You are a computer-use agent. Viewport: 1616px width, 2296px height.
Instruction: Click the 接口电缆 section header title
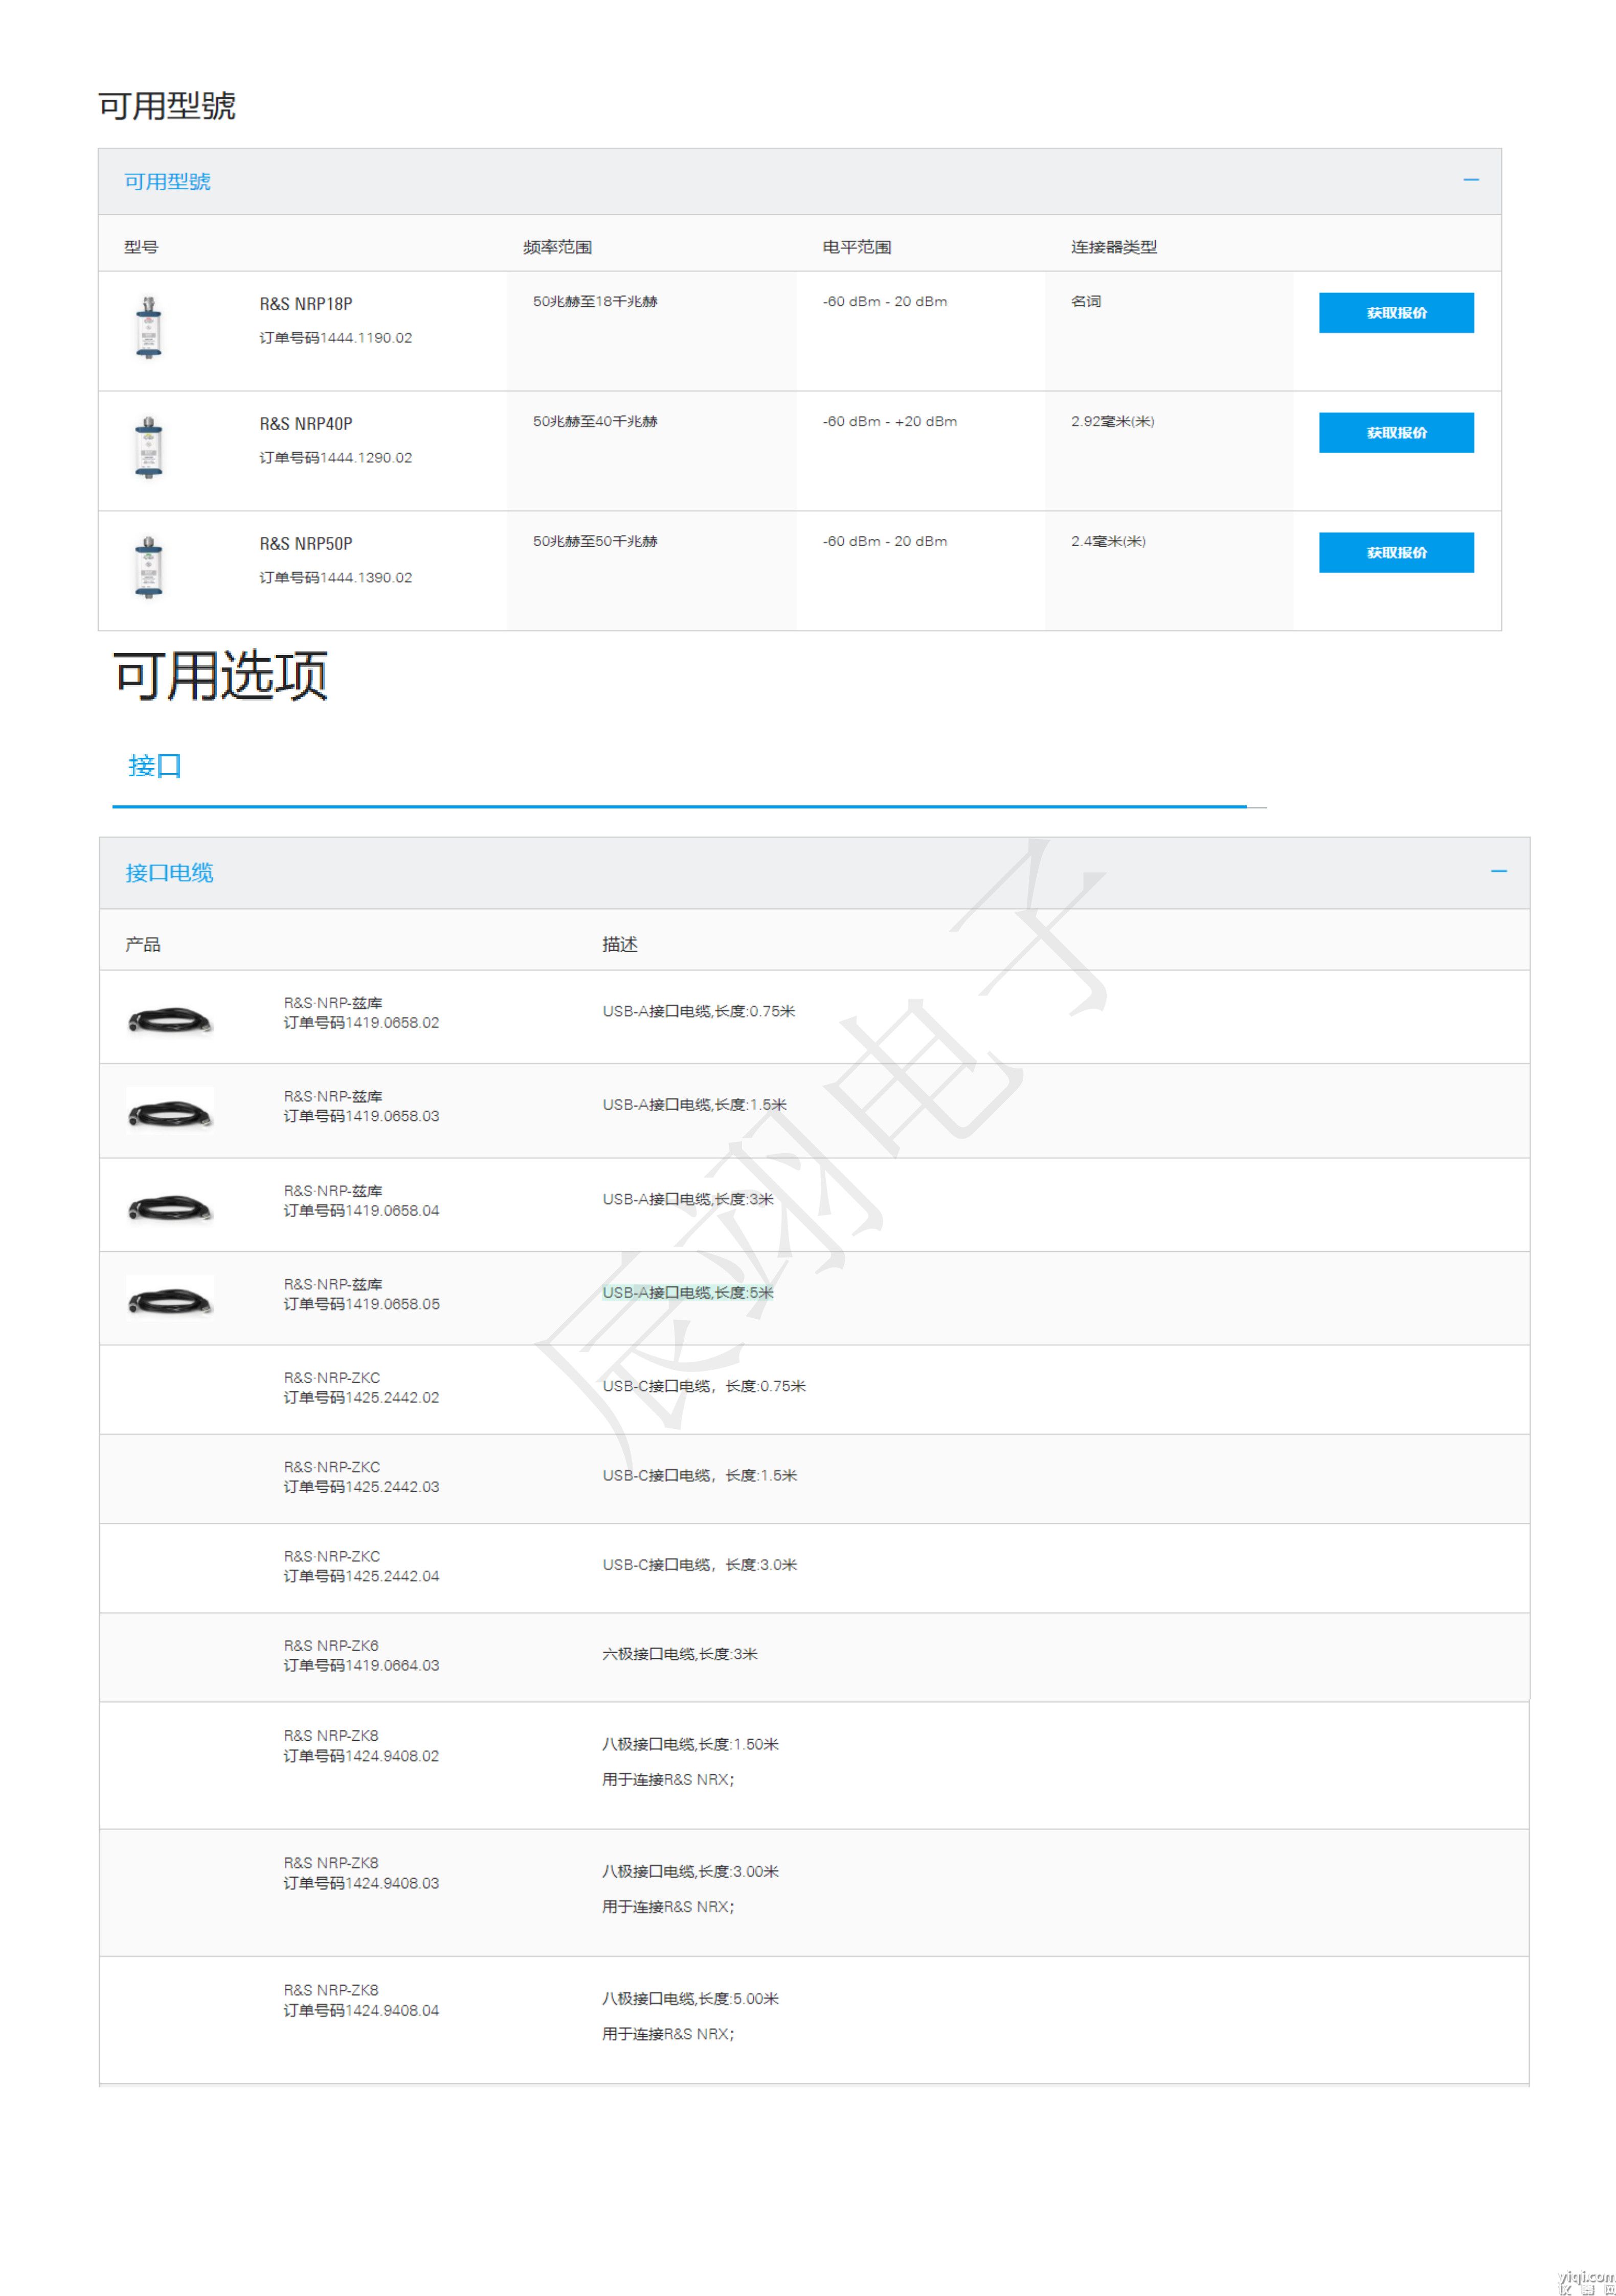[169, 873]
